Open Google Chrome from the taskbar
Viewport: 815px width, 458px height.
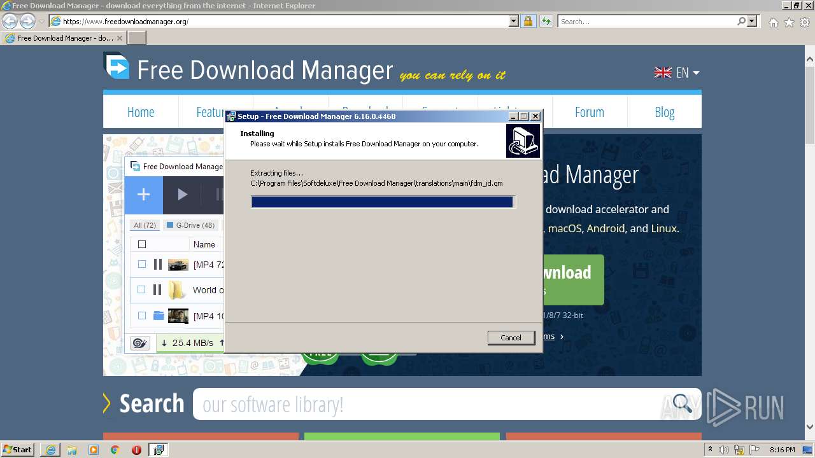tap(115, 450)
